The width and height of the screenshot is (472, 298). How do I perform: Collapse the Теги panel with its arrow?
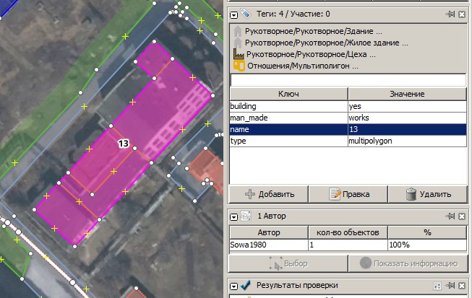pyautogui.click(x=234, y=14)
